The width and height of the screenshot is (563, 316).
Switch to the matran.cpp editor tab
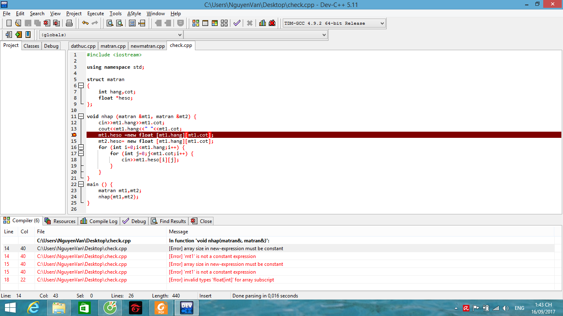[113, 46]
